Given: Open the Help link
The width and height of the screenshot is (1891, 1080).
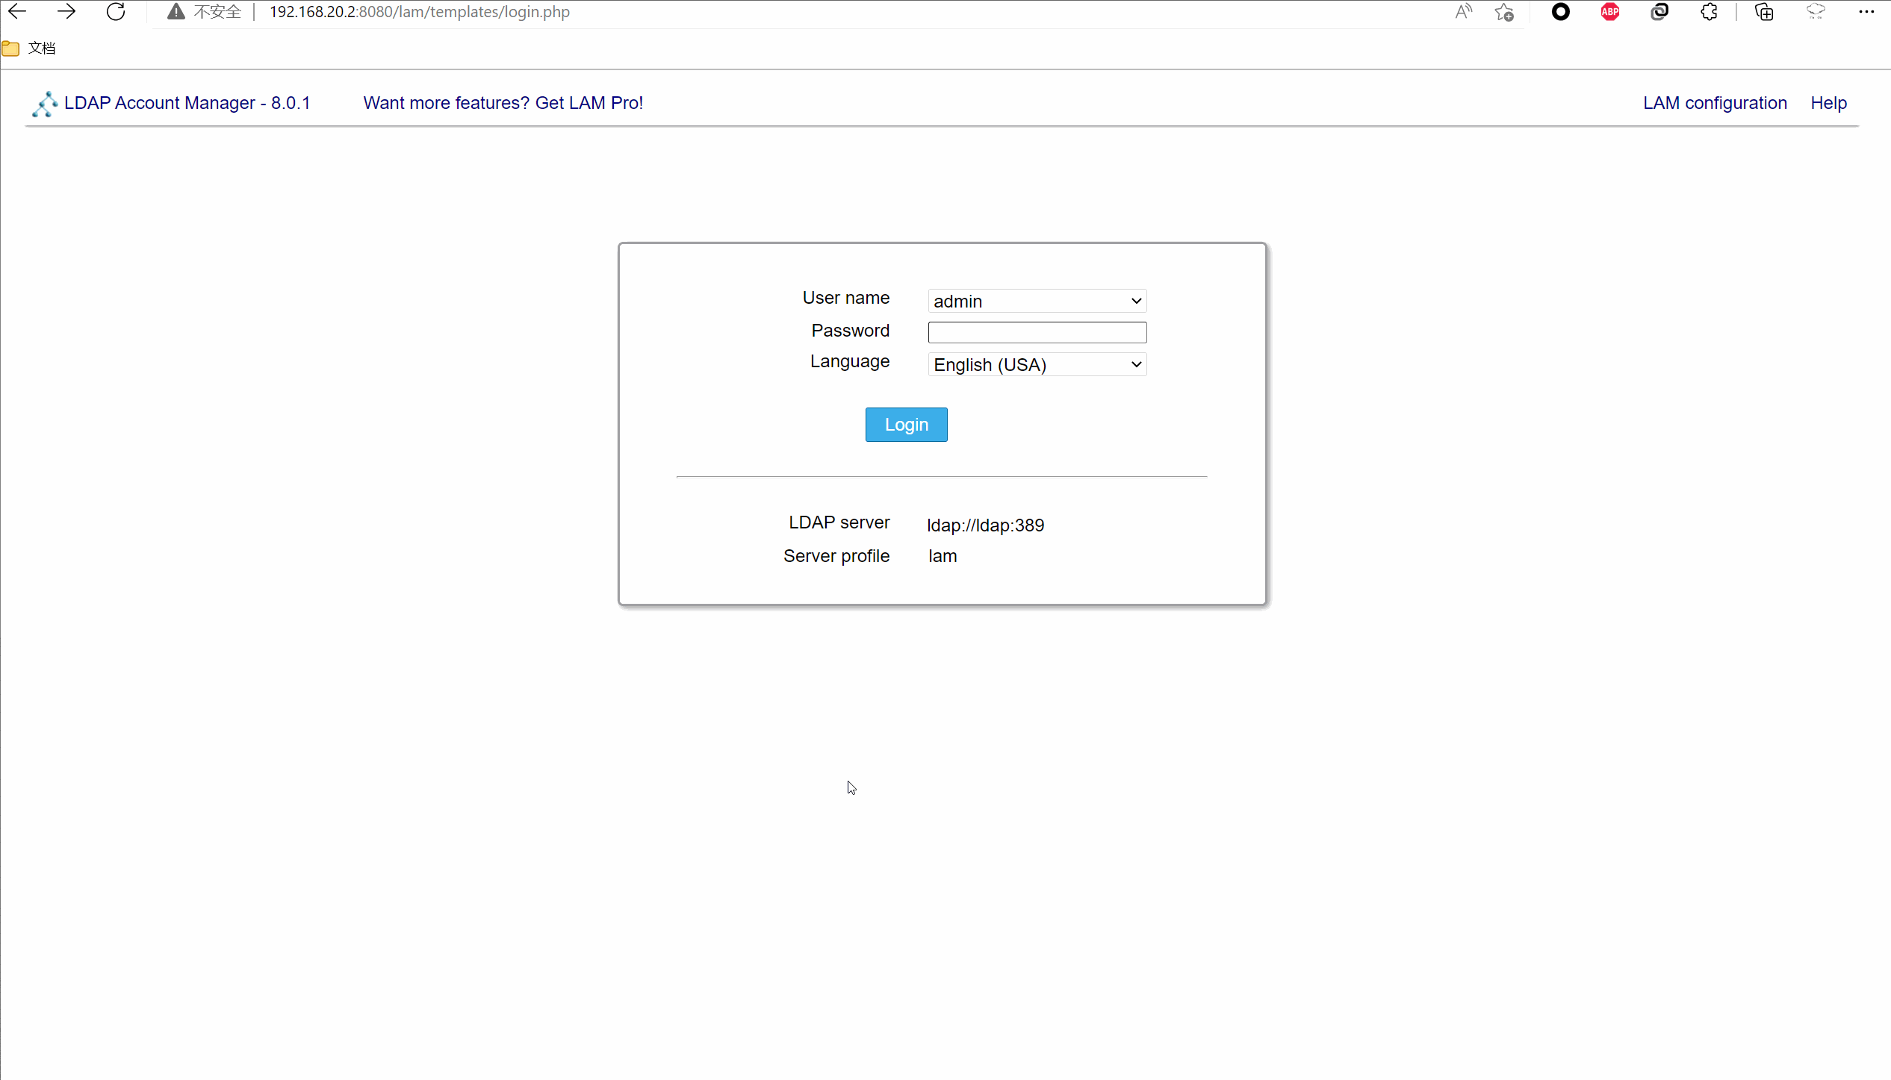Looking at the screenshot, I should (x=1828, y=103).
